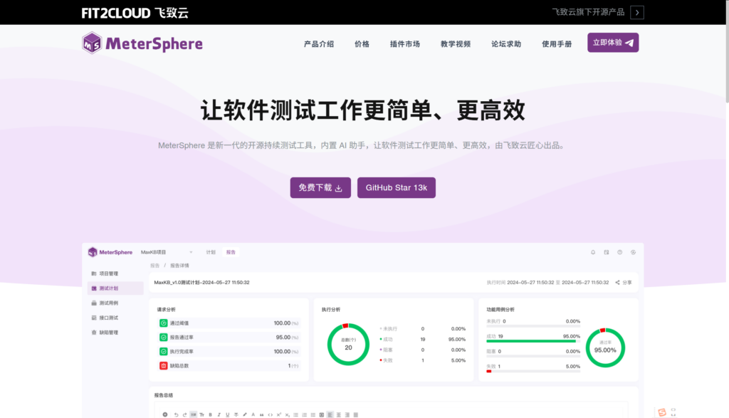Toggle underline in the editor toolbar
The width and height of the screenshot is (729, 418).
click(x=227, y=414)
